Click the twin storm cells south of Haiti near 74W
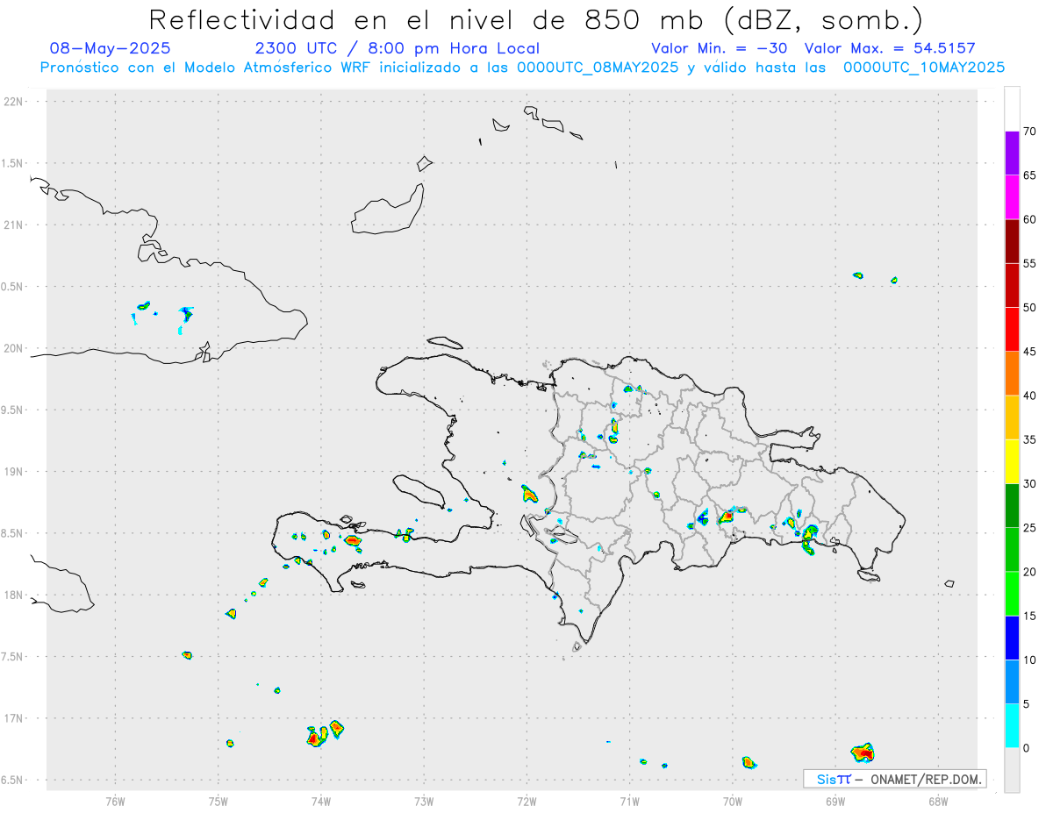Viewport: 1053px width, 813px height. coord(325,733)
